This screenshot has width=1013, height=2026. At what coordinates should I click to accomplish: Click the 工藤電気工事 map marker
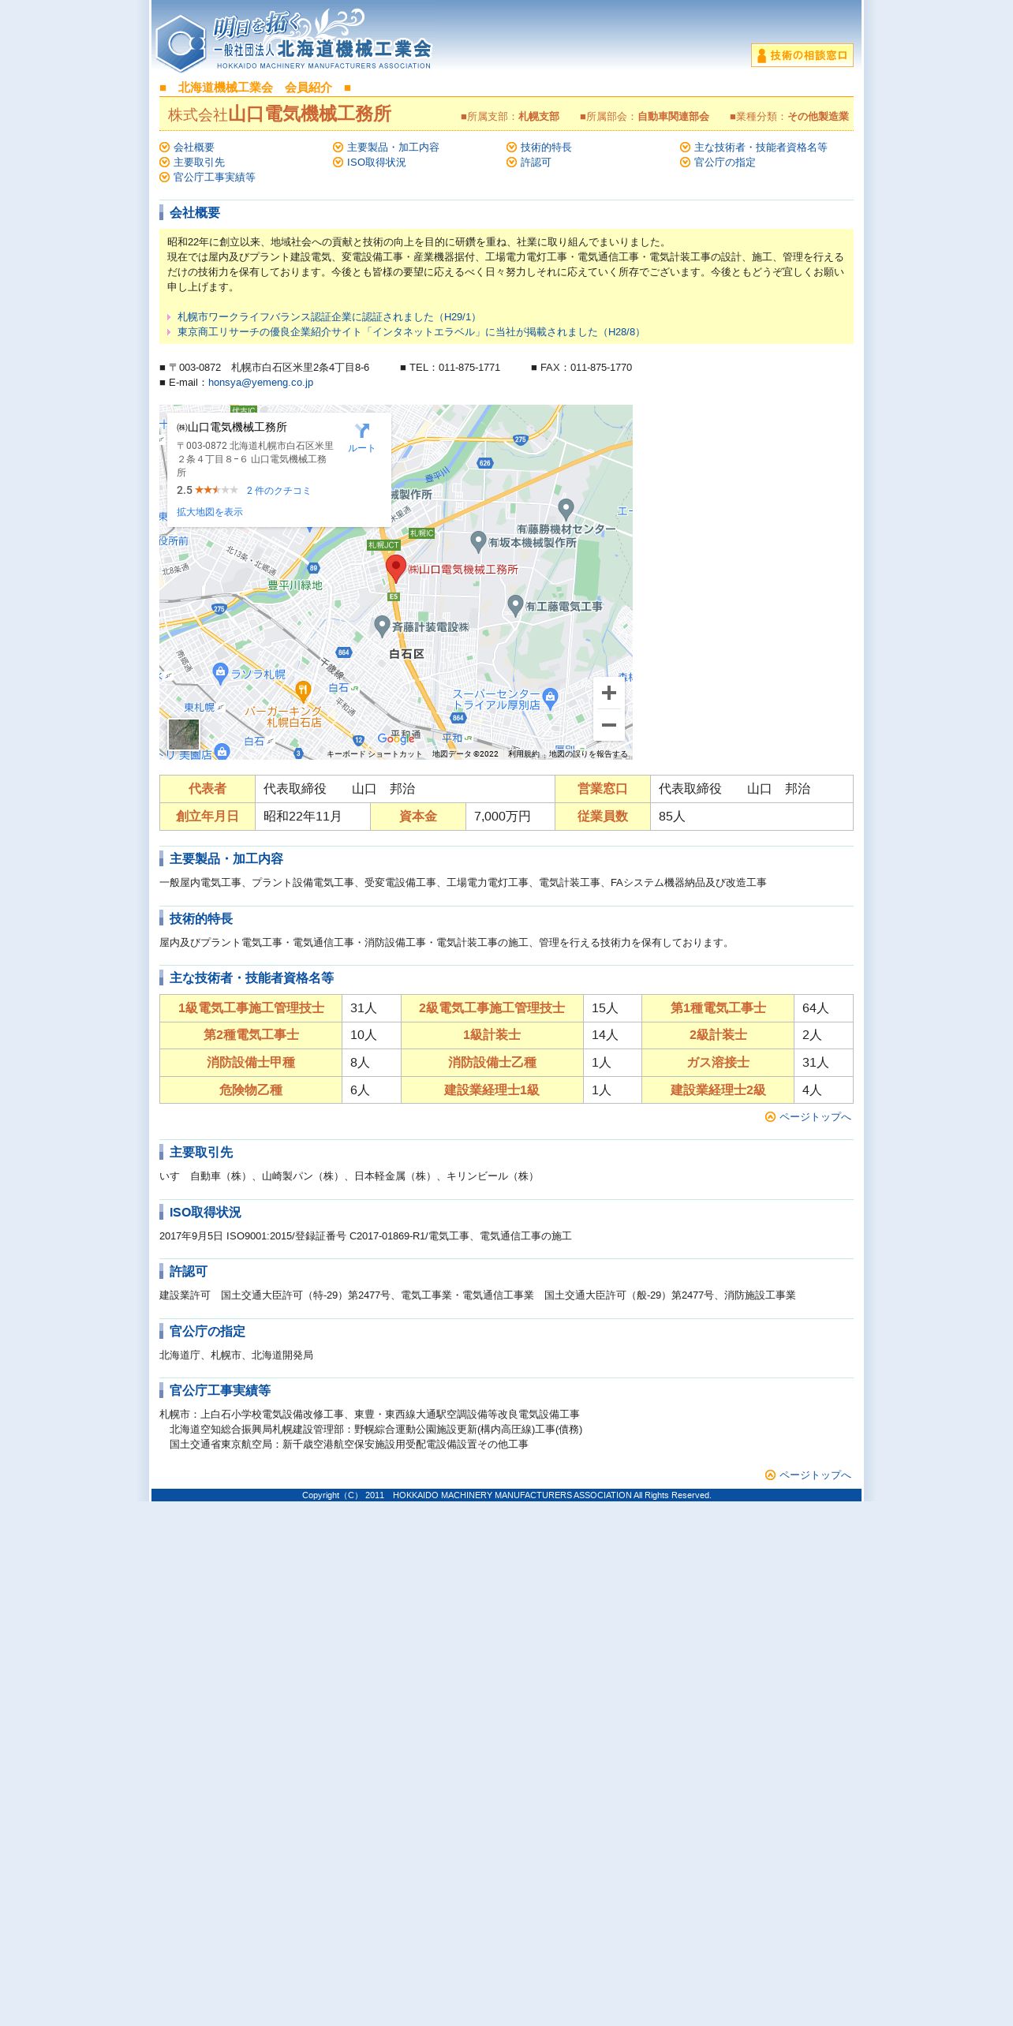click(515, 605)
